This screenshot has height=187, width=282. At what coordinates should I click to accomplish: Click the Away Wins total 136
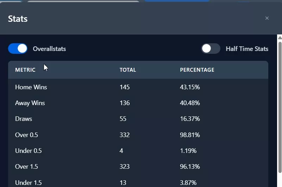coord(125,103)
